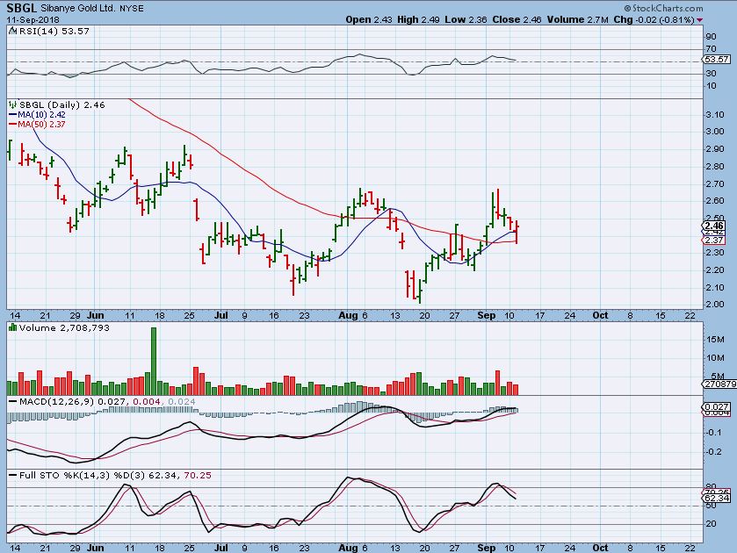Screen dimensions: 737x553
Task: Click the Full STO legend line icon
Action: (11, 475)
